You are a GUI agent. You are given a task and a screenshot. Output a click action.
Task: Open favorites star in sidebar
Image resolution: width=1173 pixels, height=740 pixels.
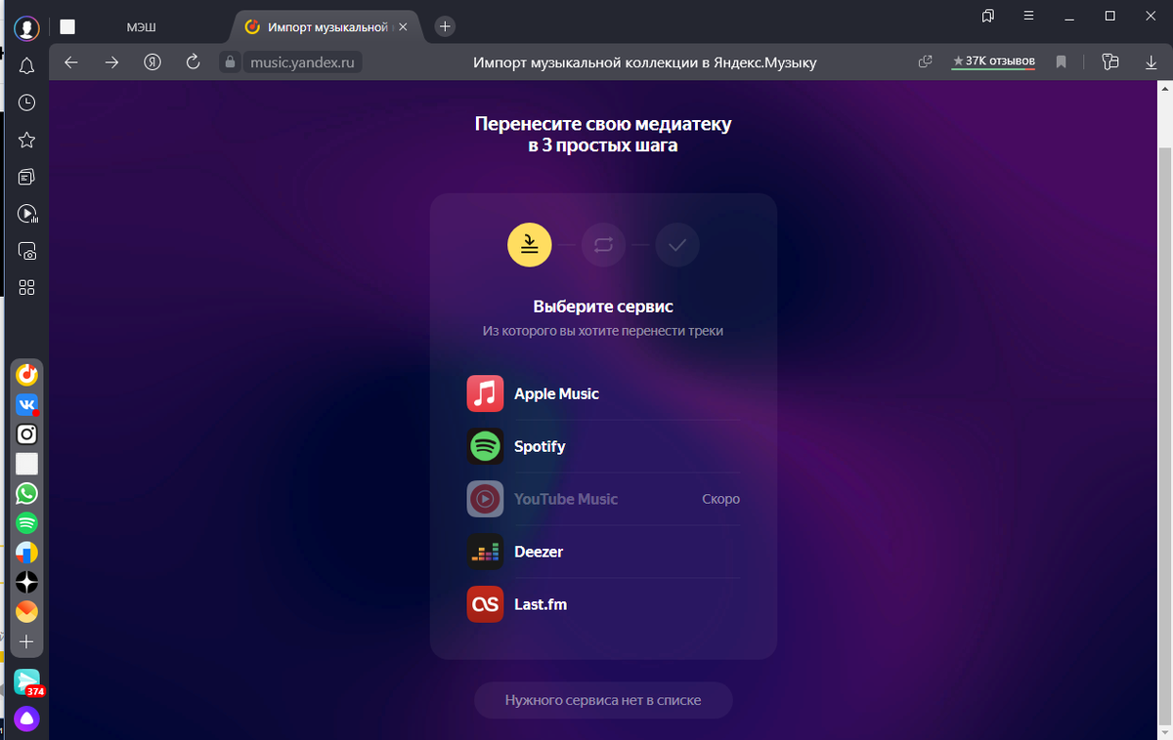(27, 141)
